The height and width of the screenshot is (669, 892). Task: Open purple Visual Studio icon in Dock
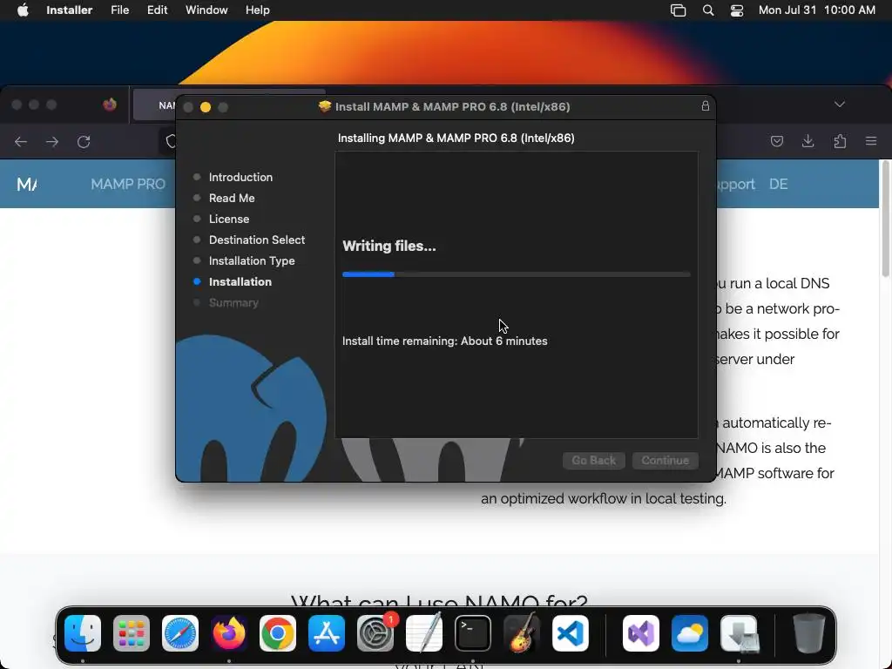pyautogui.click(x=641, y=633)
